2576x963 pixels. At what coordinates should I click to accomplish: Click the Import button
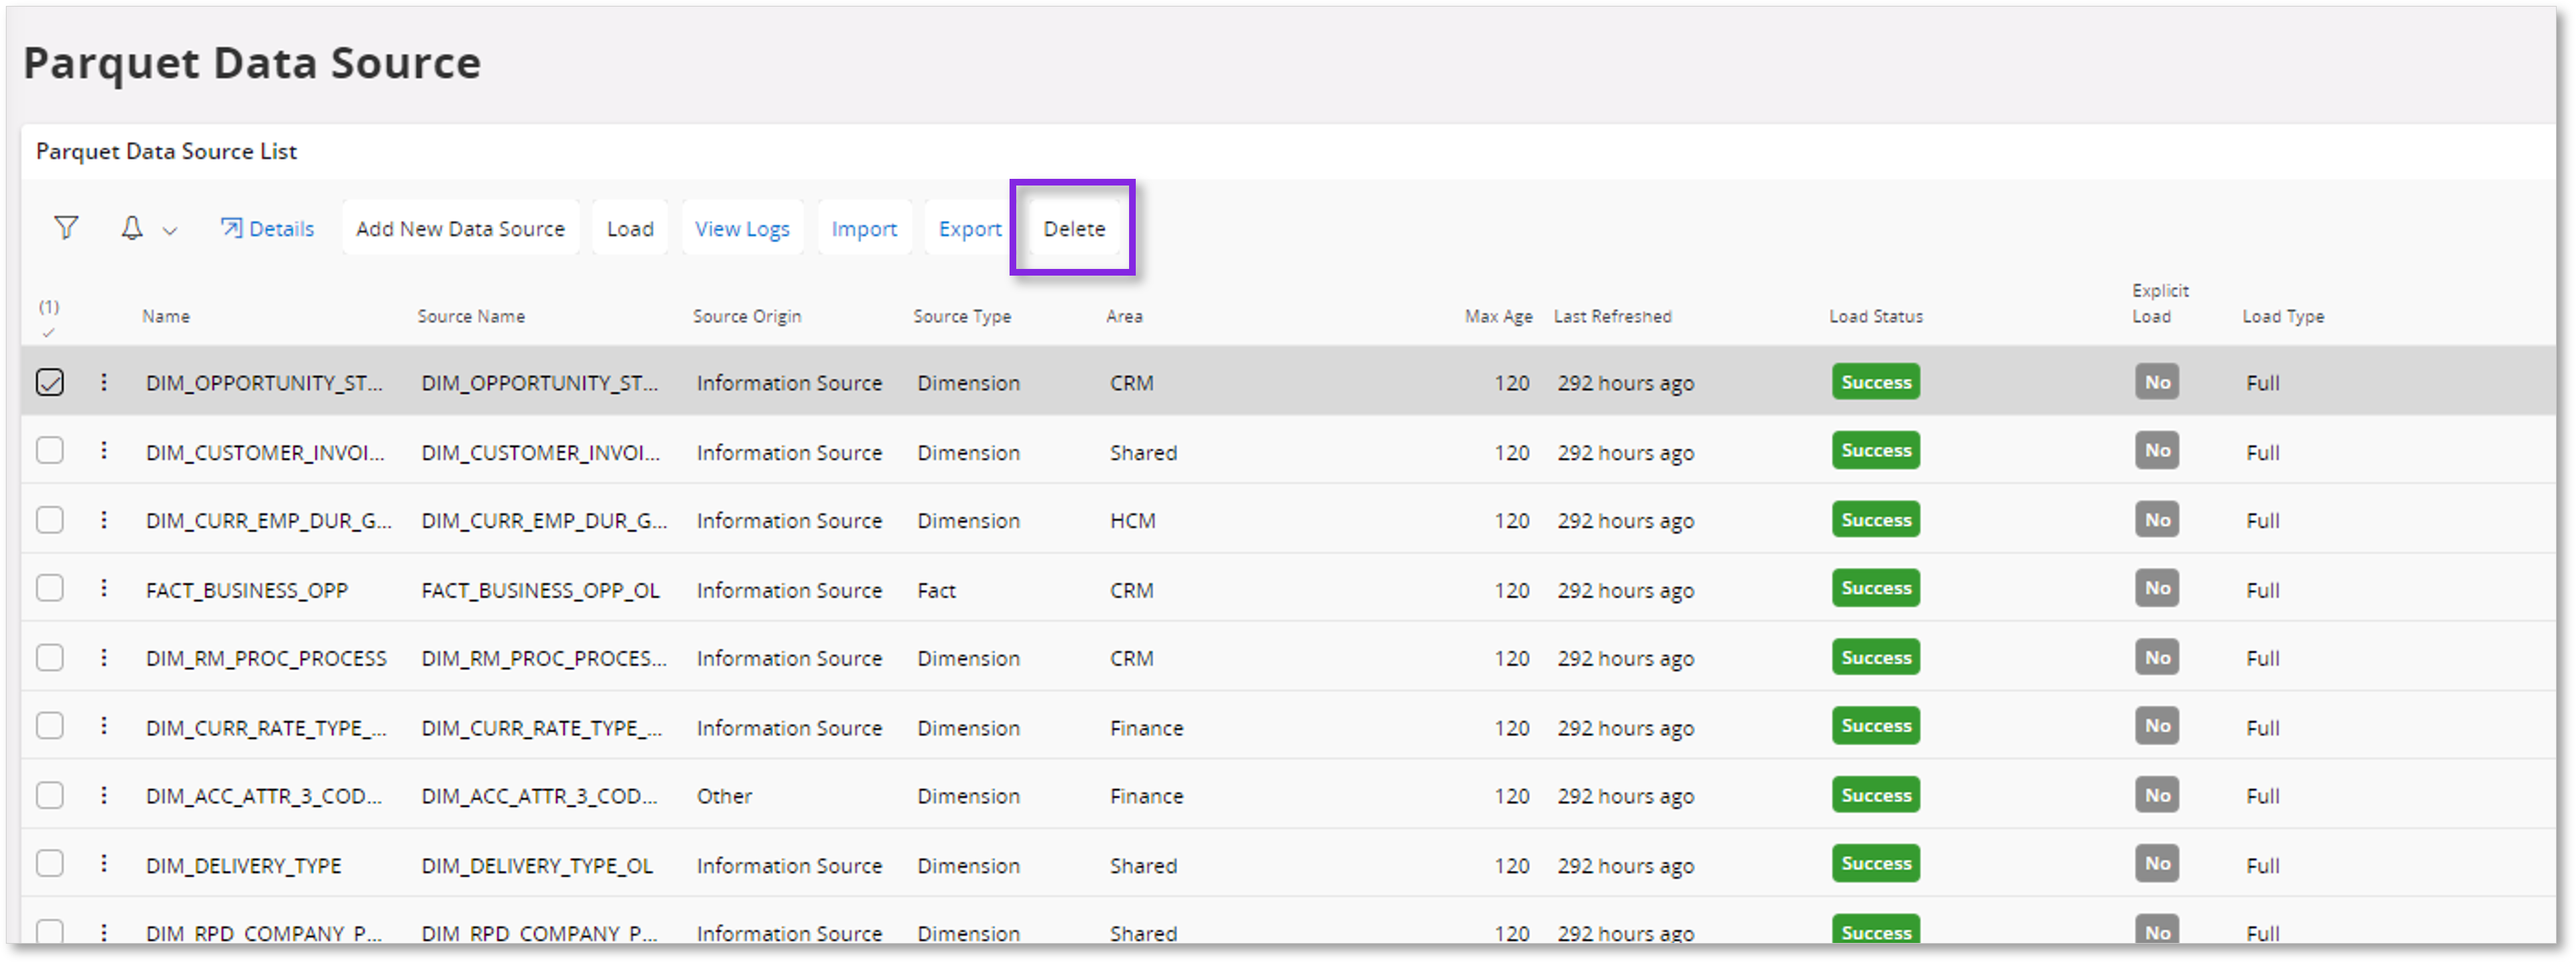coord(864,228)
